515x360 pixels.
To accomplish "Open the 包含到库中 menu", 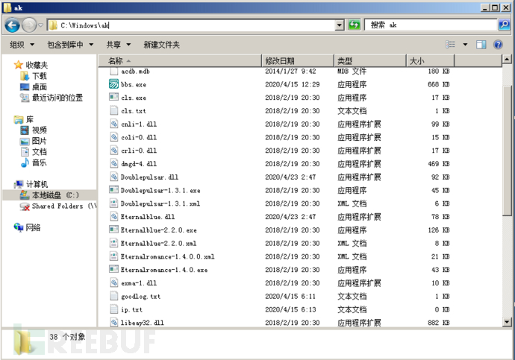I will click(x=70, y=45).
